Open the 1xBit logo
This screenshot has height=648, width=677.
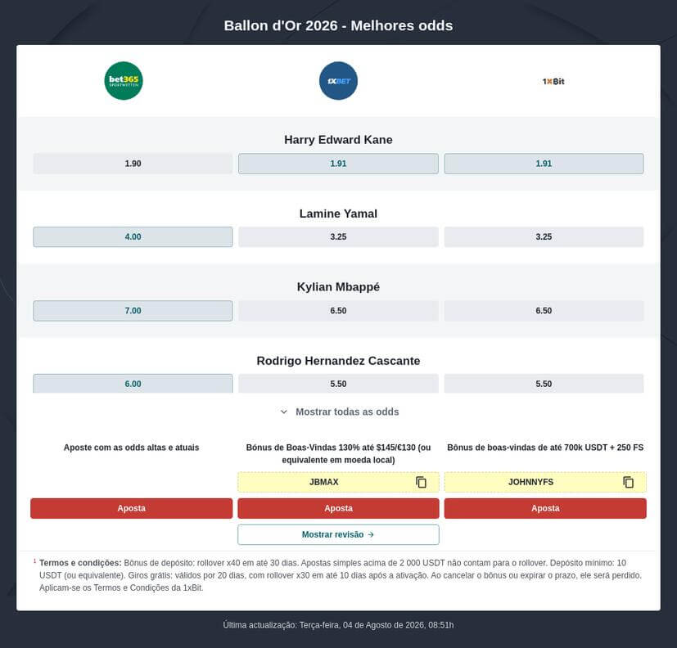tap(553, 81)
